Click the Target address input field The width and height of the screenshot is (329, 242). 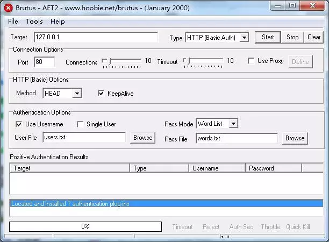(96, 37)
